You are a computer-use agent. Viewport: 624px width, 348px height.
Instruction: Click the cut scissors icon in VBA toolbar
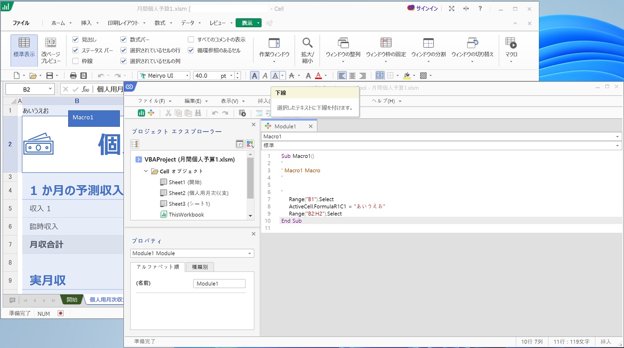pos(168,113)
